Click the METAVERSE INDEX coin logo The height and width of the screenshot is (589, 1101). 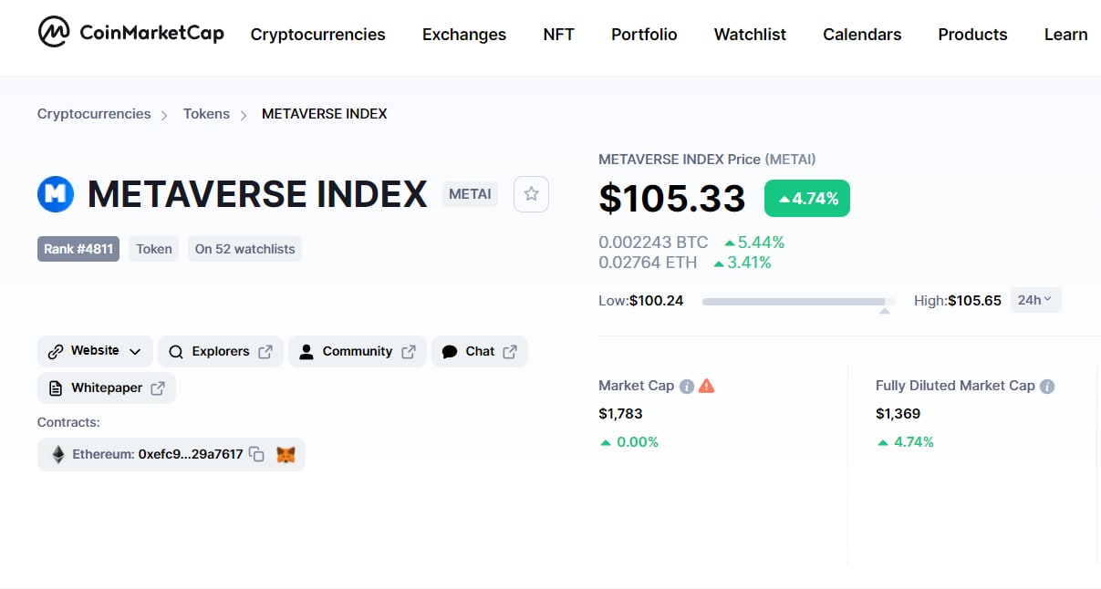pyautogui.click(x=56, y=194)
